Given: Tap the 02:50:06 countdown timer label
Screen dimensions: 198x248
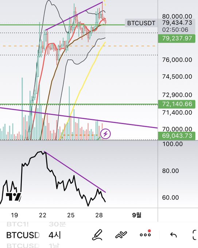Looking at the screenshot, I should click(x=175, y=30).
